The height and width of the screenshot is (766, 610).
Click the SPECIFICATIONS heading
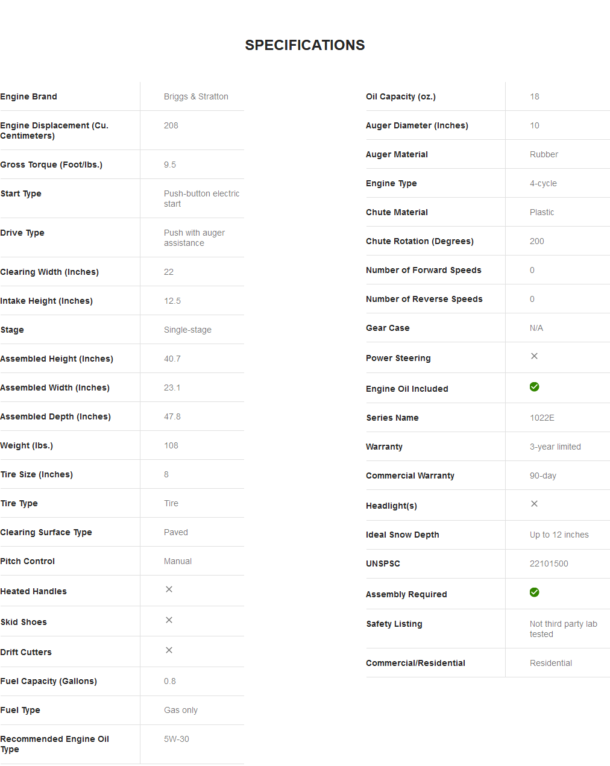coord(304,45)
